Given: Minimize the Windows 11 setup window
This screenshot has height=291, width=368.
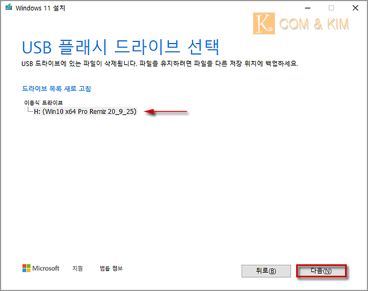Looking at the screenshot, I should [x=308, y=8].
